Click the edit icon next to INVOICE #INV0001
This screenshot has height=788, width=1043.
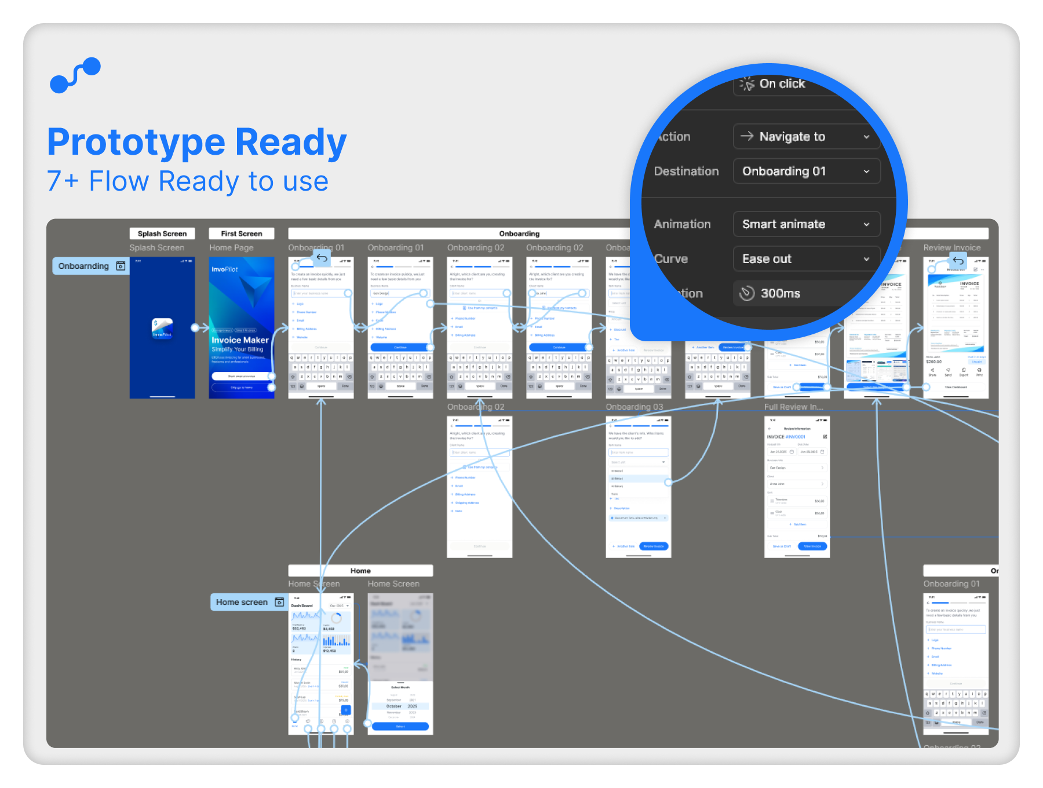(x=825, y=437)
